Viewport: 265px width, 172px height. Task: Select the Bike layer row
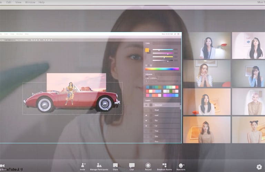coord(162,136)
